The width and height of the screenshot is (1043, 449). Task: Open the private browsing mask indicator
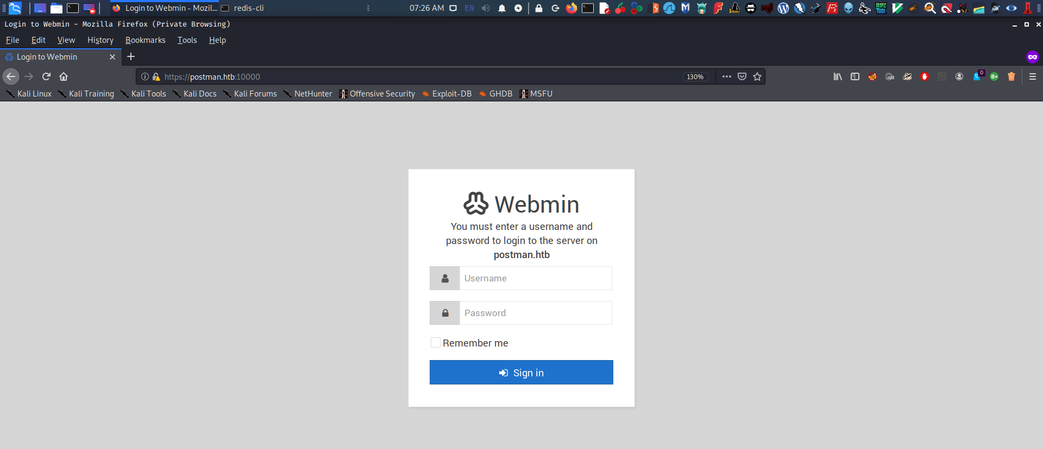[1033, 56]
